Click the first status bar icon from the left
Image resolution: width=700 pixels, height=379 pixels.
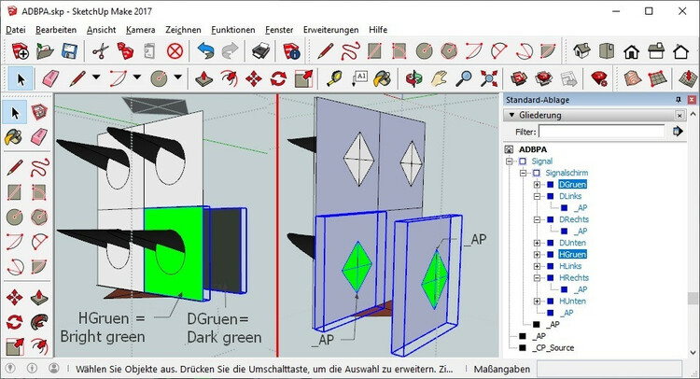[10, 369]
